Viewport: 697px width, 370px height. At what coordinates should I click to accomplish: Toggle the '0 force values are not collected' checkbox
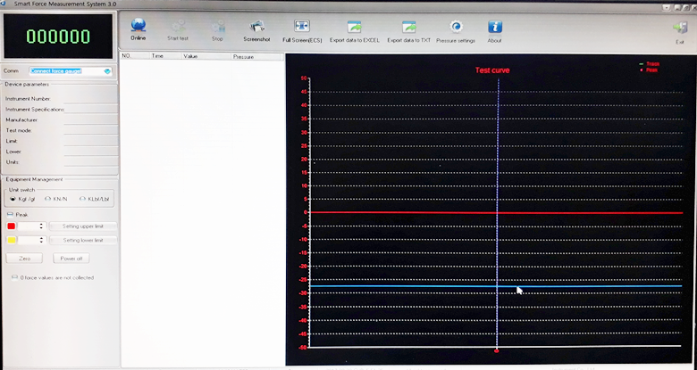(x=14, y=277)
